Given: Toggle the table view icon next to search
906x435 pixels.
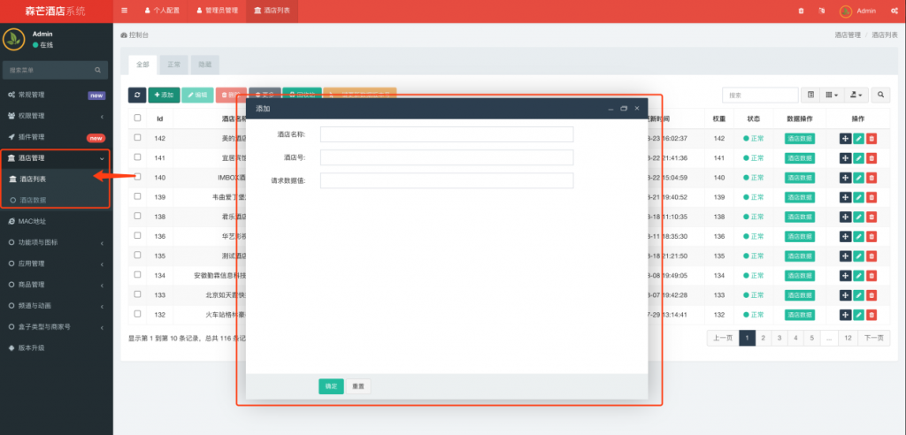Looking at the screenshot, I should pyautogui.click(x=810, y=95).
